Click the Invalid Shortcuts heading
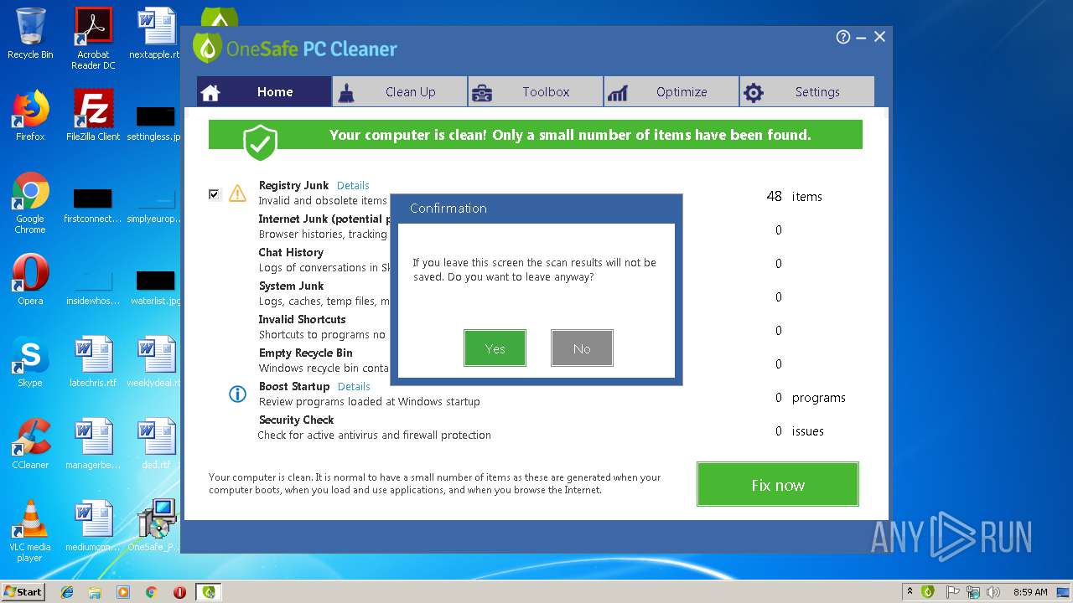Image resolution: width=1073 pixels, height=603 pixels. click(x=302, y=319)
